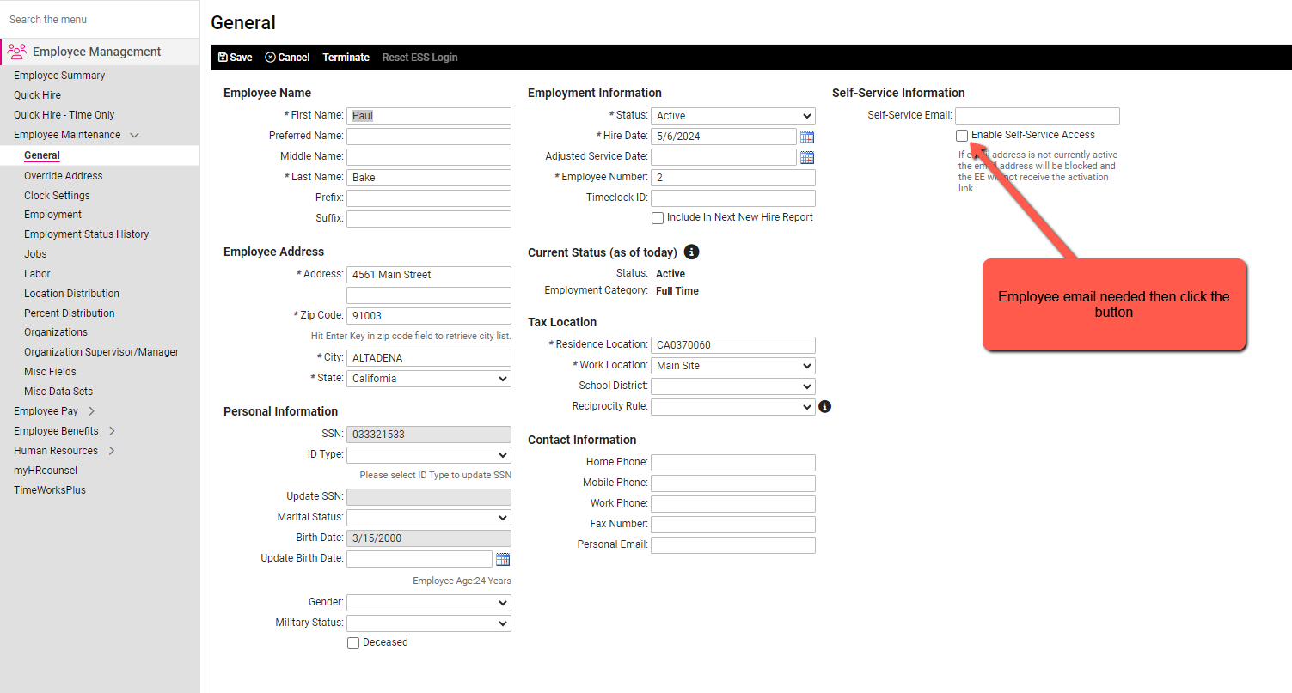Click the info icon beside Current Status heading
1292x693 pixels.
692,252
